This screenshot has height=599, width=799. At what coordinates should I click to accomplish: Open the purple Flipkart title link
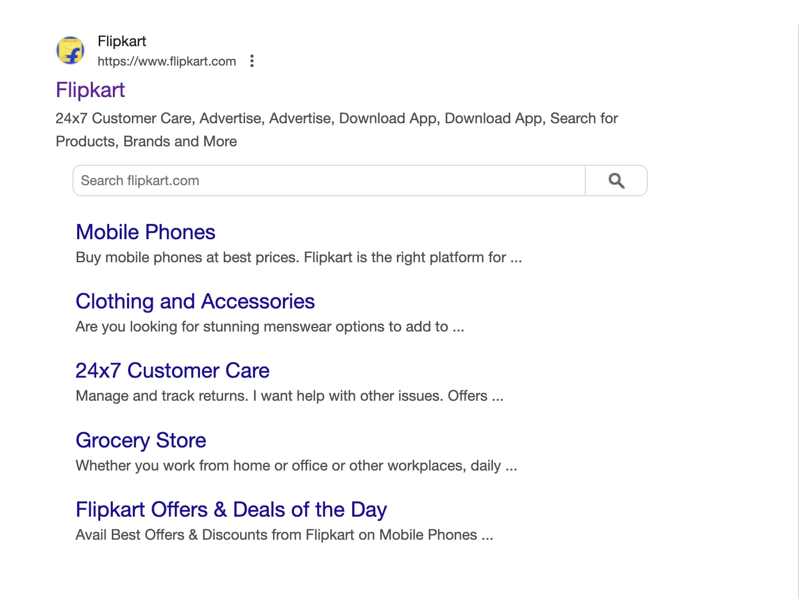(90, 90)
